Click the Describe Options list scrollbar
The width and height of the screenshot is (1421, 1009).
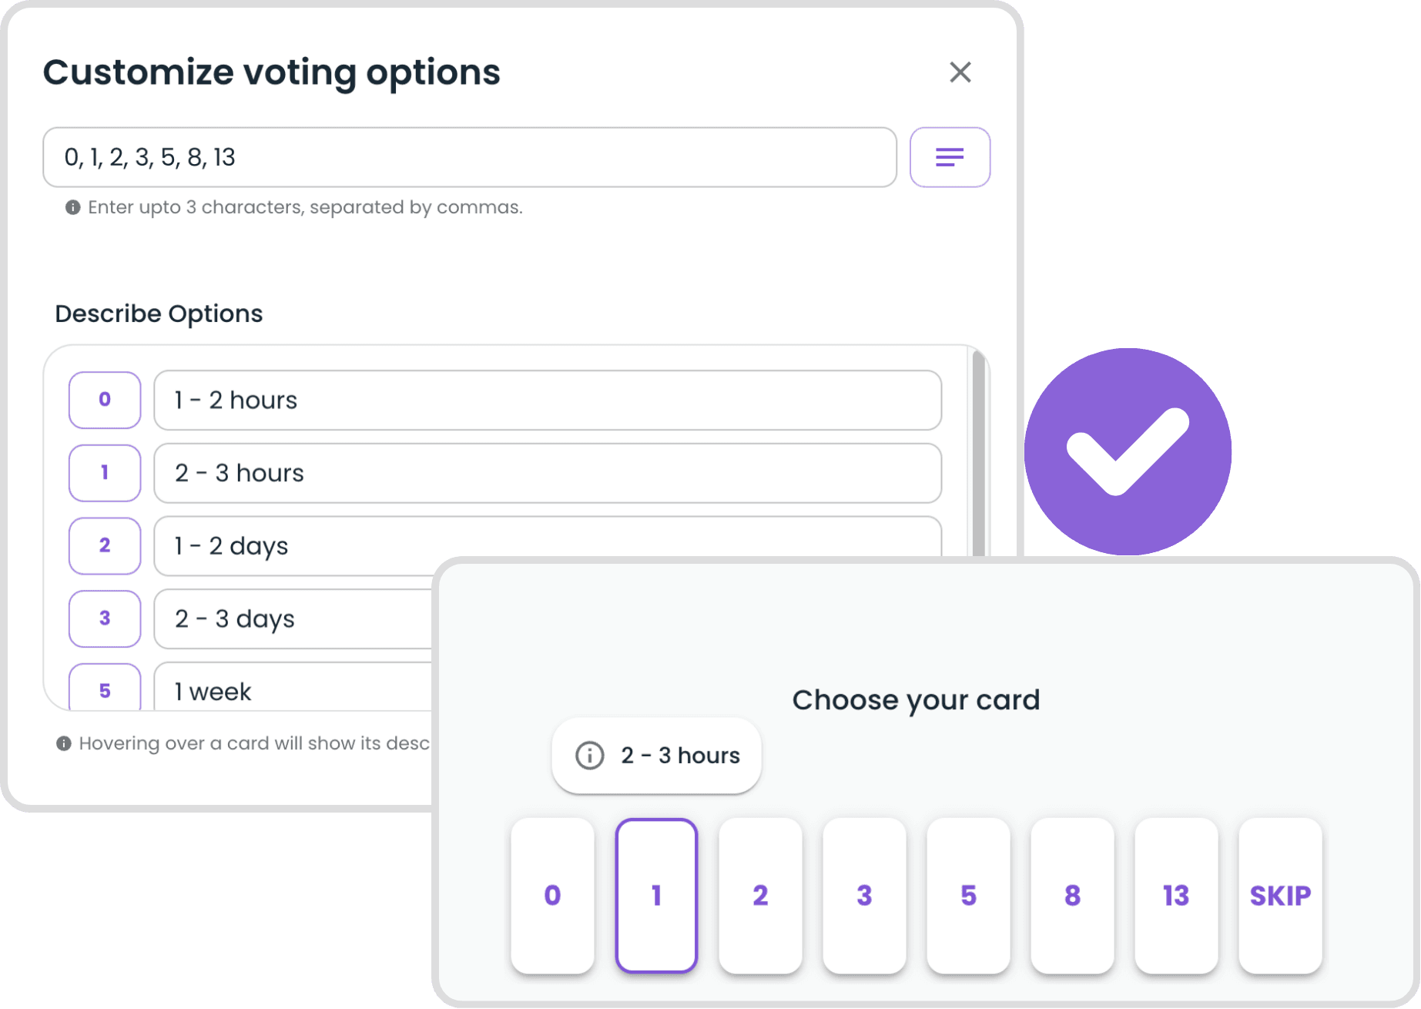(x=978, y=453)
